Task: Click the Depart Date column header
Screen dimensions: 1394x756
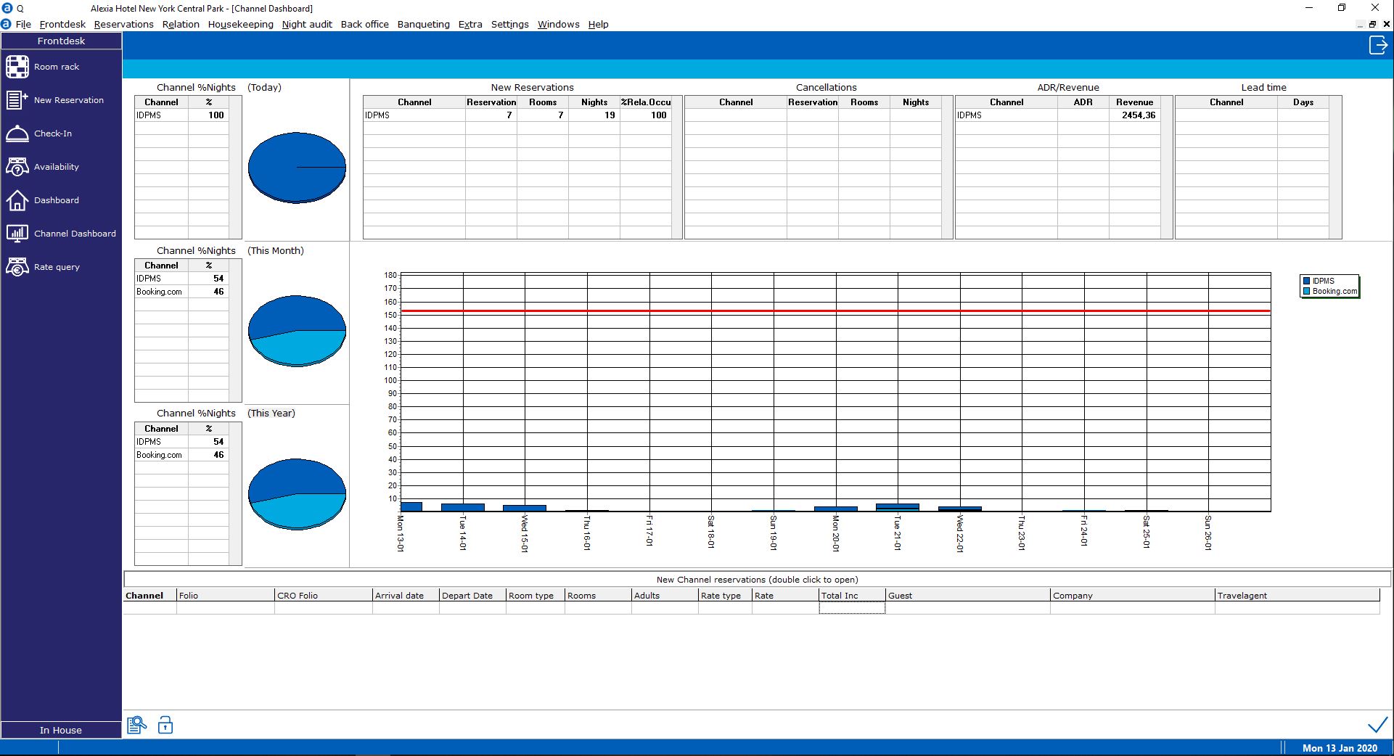Action: [x=473, y=596]
